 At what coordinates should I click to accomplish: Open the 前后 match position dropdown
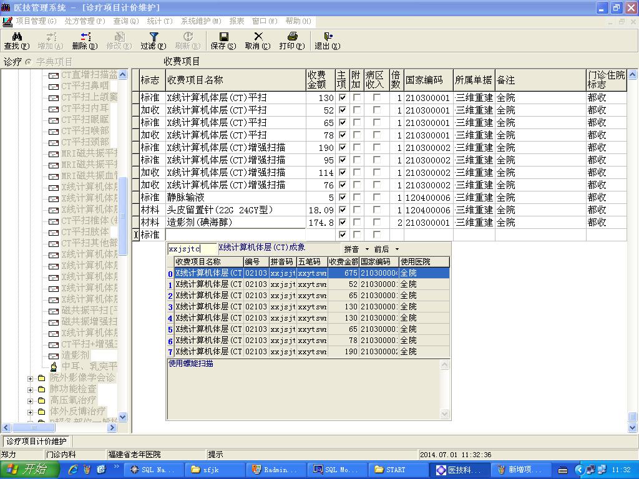(387, 249)
